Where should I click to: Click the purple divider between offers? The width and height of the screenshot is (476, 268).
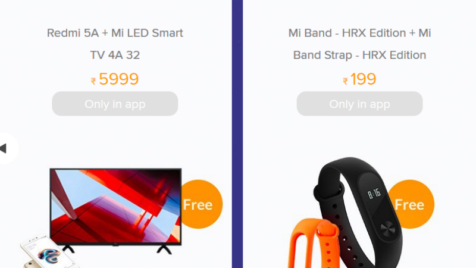tap(237, 134)
